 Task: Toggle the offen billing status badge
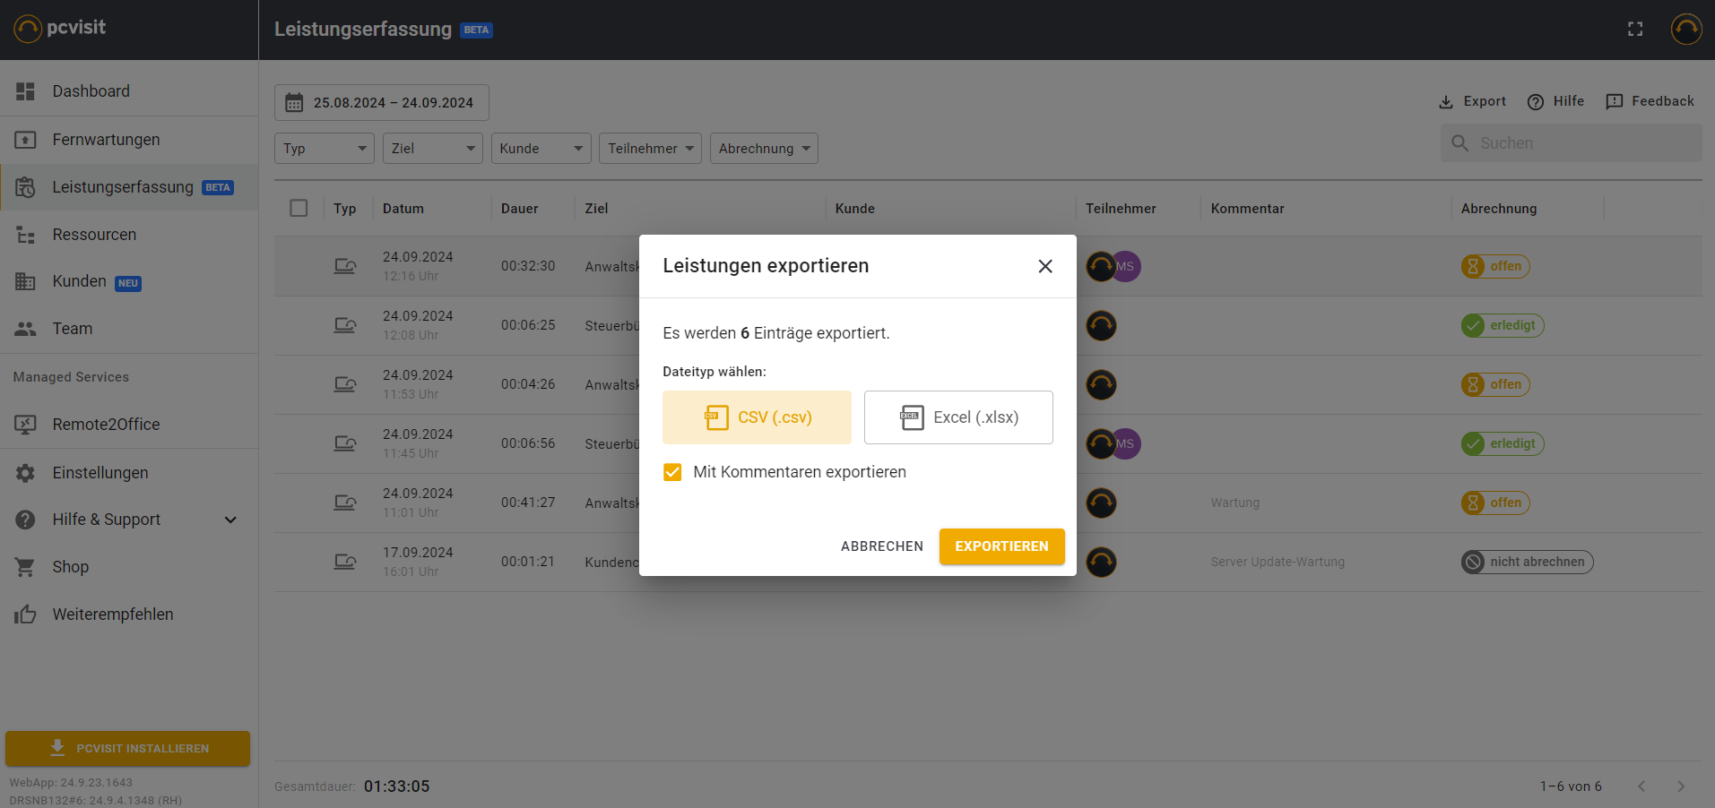click(x=1494, y=266)
